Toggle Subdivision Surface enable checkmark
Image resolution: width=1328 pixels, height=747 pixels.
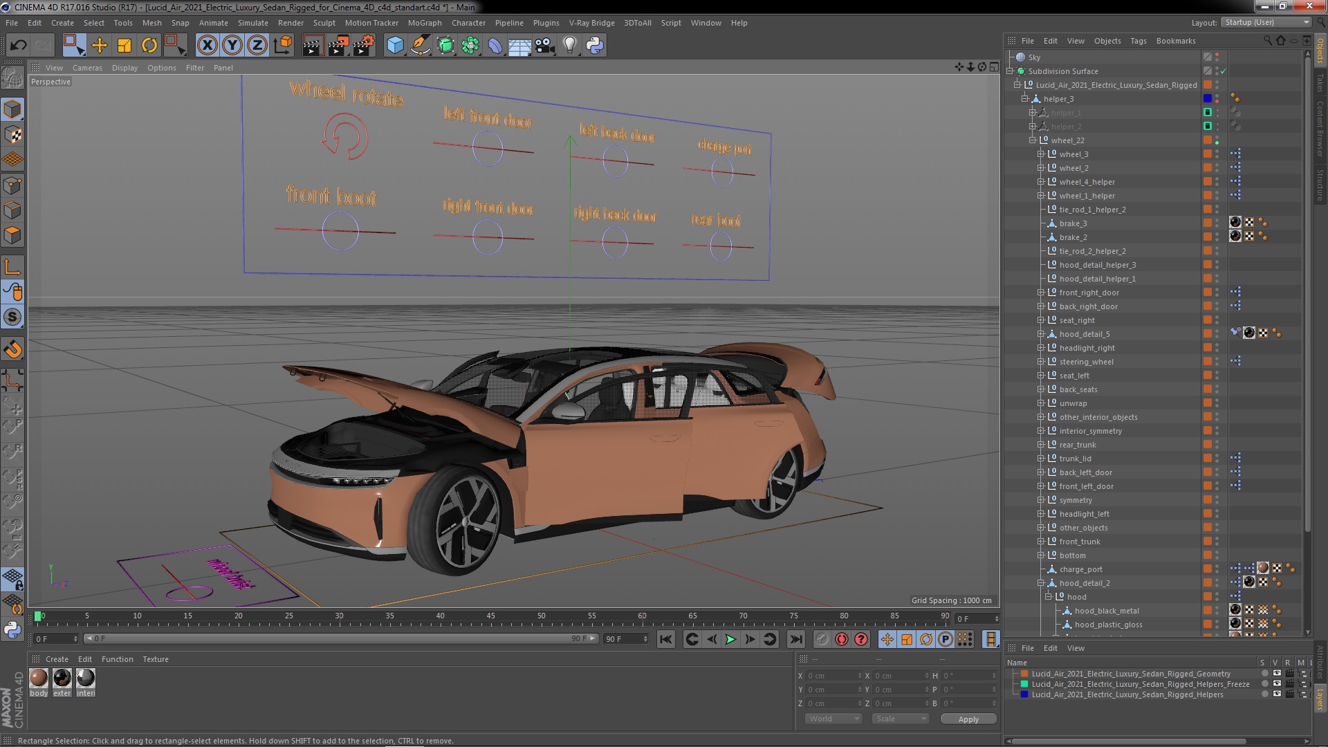point(1223,71)
